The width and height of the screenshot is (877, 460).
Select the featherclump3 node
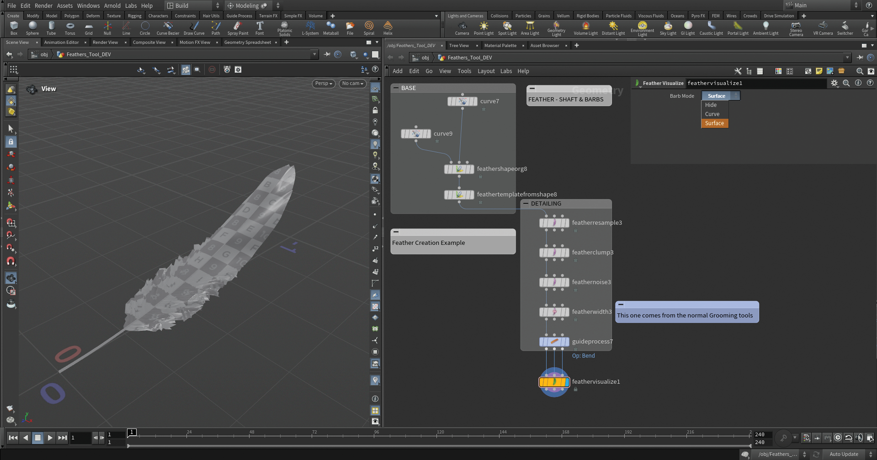pyautogui.click(x=554, y=253)
